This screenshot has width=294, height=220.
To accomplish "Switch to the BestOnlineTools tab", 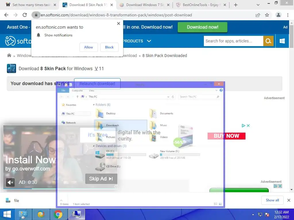I will tap(202, 5).
